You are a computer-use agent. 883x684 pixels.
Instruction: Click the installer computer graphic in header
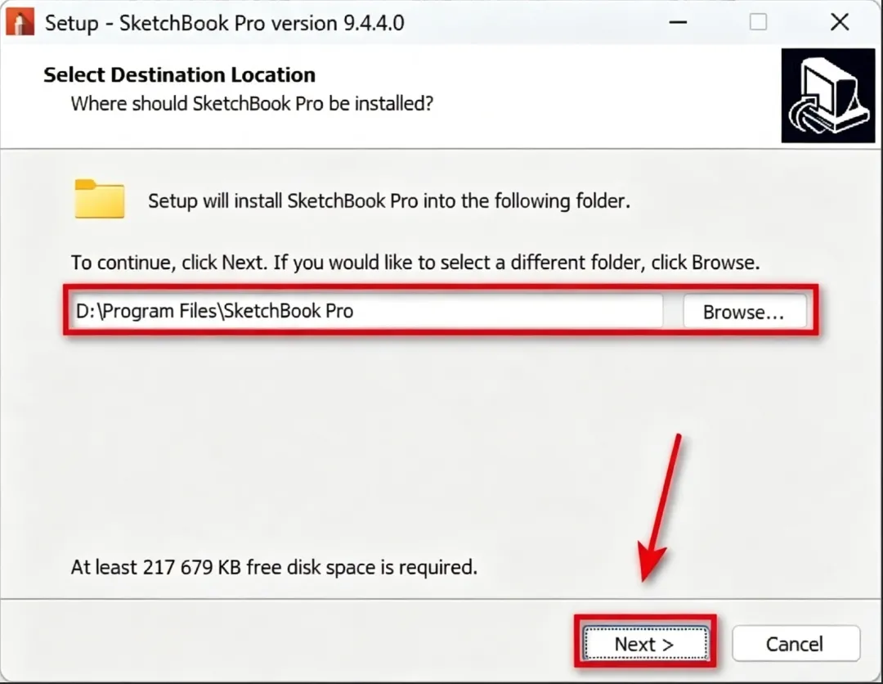(x=827, y=95)
